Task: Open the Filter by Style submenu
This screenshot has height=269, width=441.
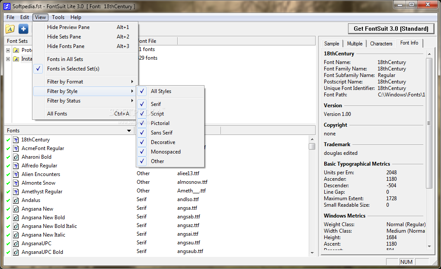Action: pyautogui.click(x=85, y=91)
